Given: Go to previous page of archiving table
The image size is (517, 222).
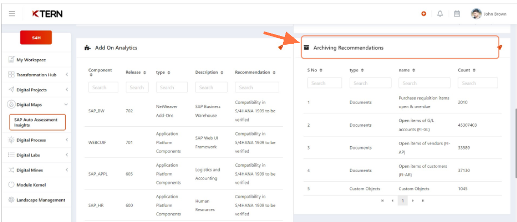Looking at the screenshot, I should (x=392, y=201).
